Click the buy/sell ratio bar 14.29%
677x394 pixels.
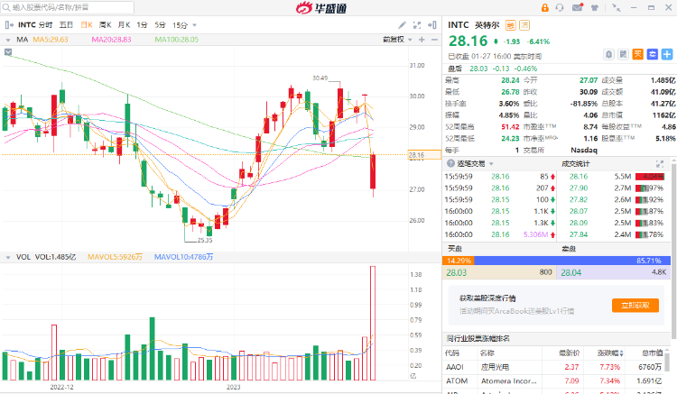(x=458, y=261)
